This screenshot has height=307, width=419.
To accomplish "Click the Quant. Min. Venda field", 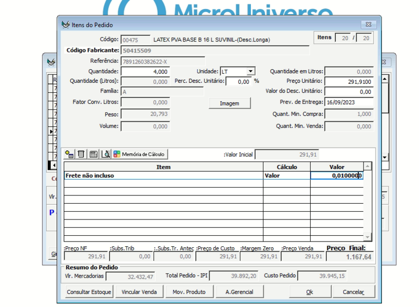I will click(x=349, y=126).
